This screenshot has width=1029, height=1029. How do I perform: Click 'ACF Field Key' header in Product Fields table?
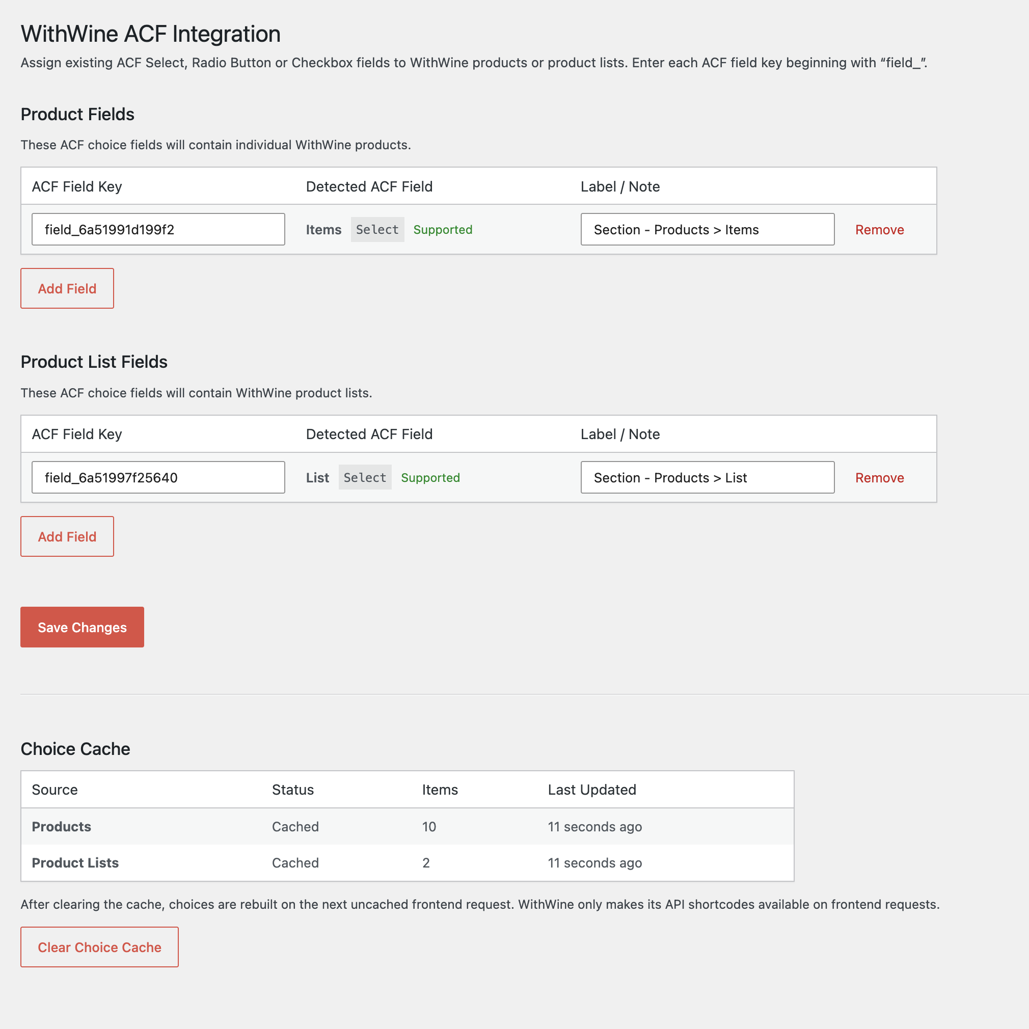pyautogui.click(x=77, y=186)
